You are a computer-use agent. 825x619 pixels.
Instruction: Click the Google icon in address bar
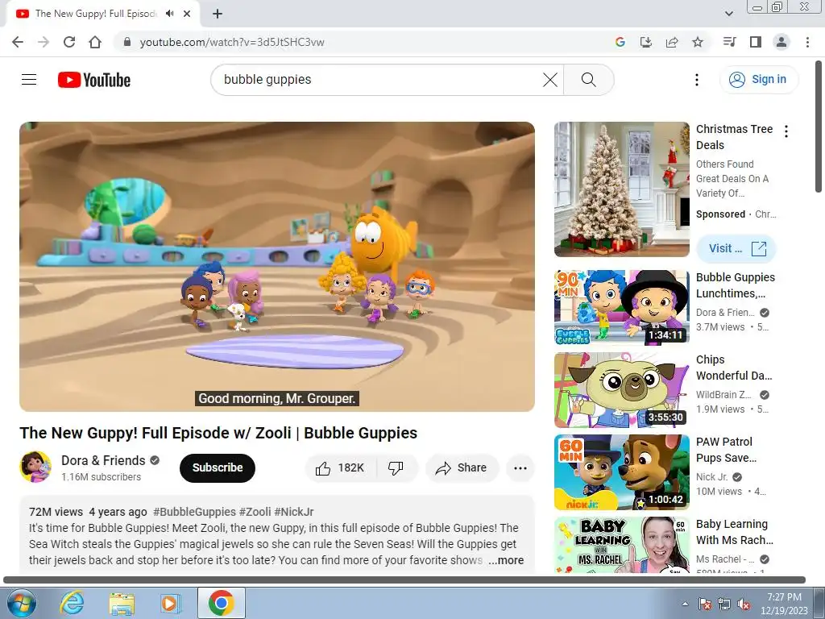click(x=620, y=42)
